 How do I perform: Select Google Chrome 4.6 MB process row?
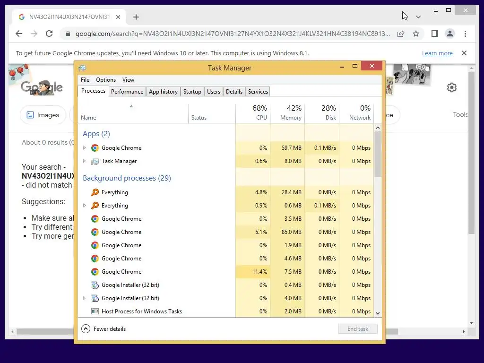point(225,259)
